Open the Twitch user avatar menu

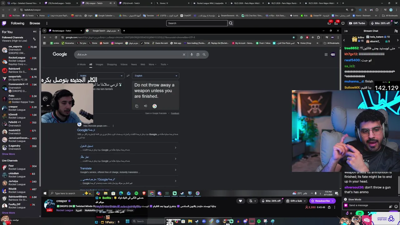pos(396,23)
